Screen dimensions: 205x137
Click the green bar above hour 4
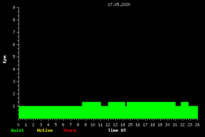pos(48,112)
